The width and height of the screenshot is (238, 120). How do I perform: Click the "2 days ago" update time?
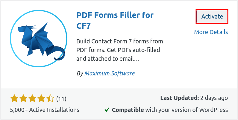214,98
